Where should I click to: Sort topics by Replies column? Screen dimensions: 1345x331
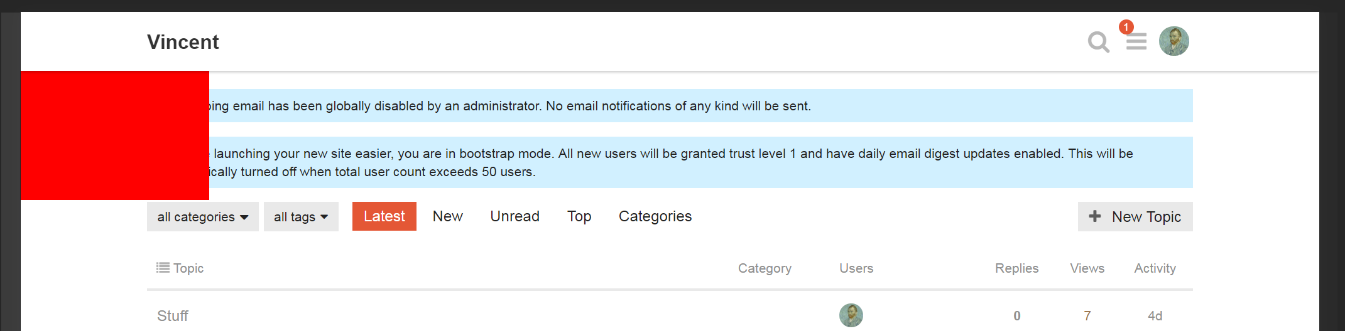(1016, 268)
